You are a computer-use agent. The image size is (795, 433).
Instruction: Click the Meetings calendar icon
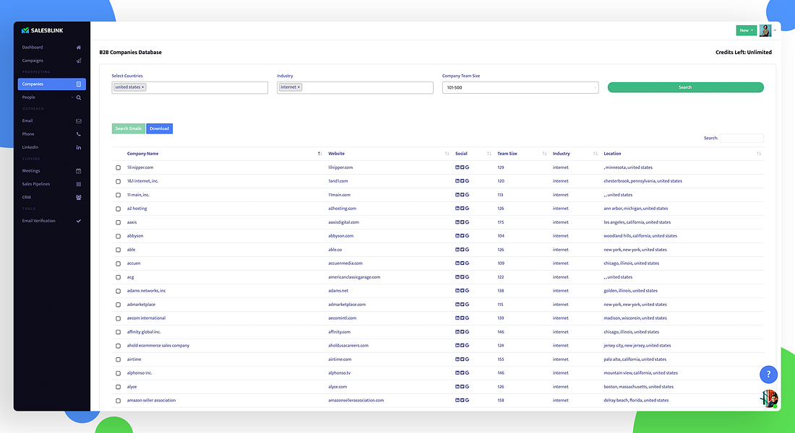click(x=79, y=171)
